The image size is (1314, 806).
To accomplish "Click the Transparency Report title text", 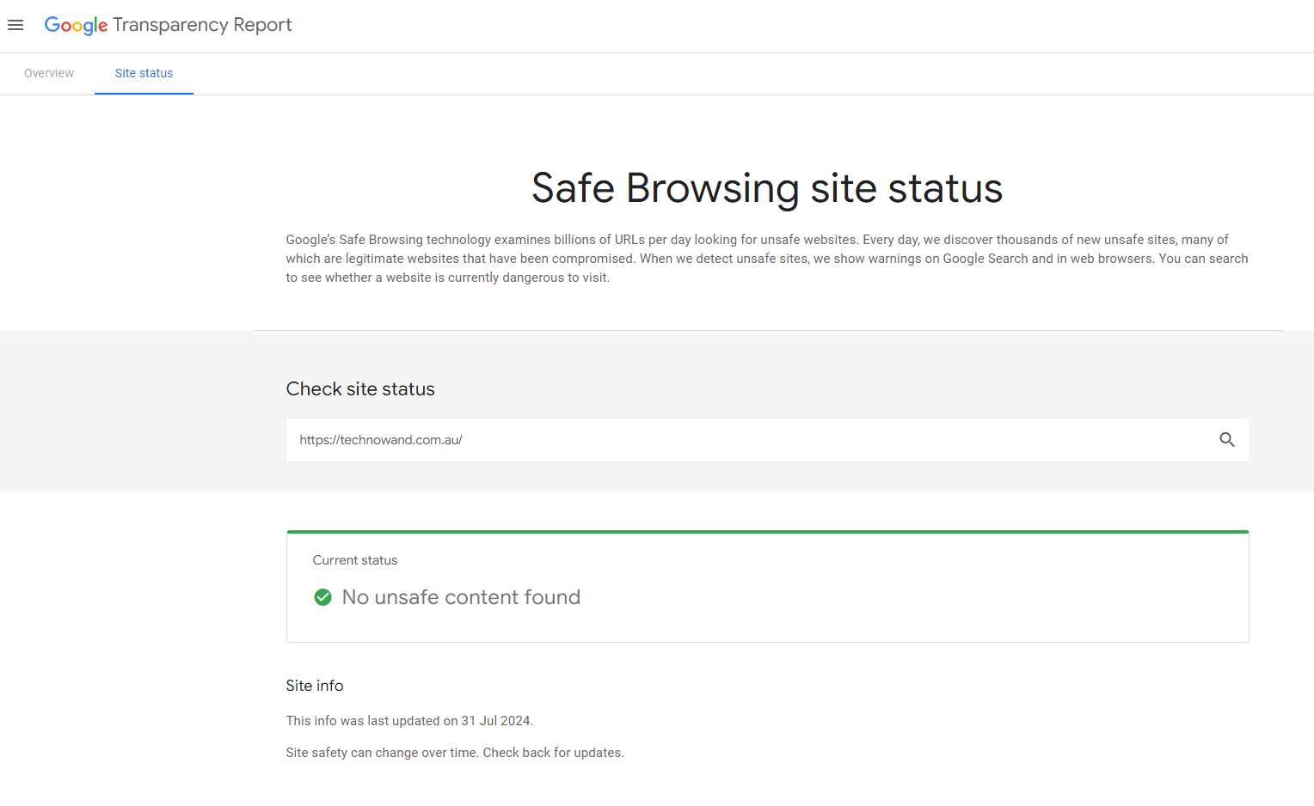I will (x=202, y=25).
